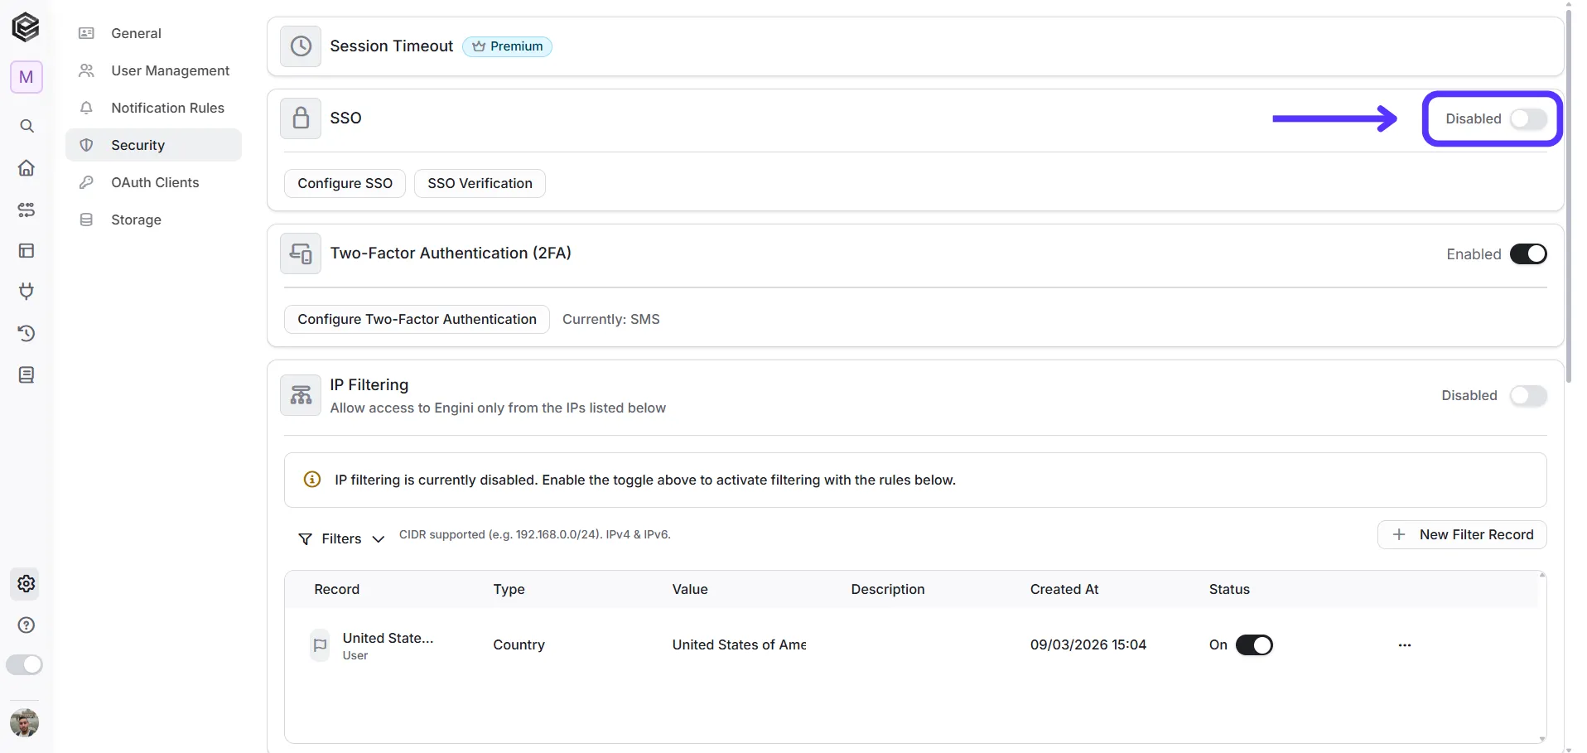Click the Two-Factor Authentication devices icon
Screen dimensions: 1587x753
click(x=301, y=253)
